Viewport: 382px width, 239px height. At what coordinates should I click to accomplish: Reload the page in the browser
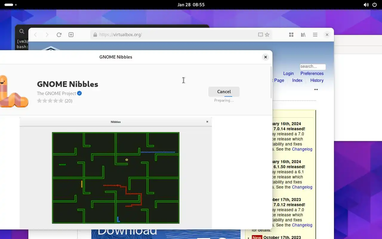(59, 35)
